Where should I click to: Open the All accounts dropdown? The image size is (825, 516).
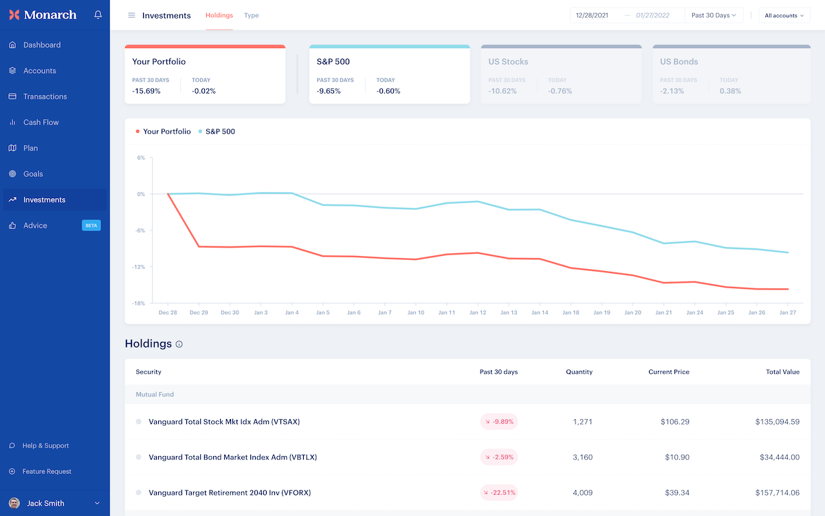pos(784,15)
